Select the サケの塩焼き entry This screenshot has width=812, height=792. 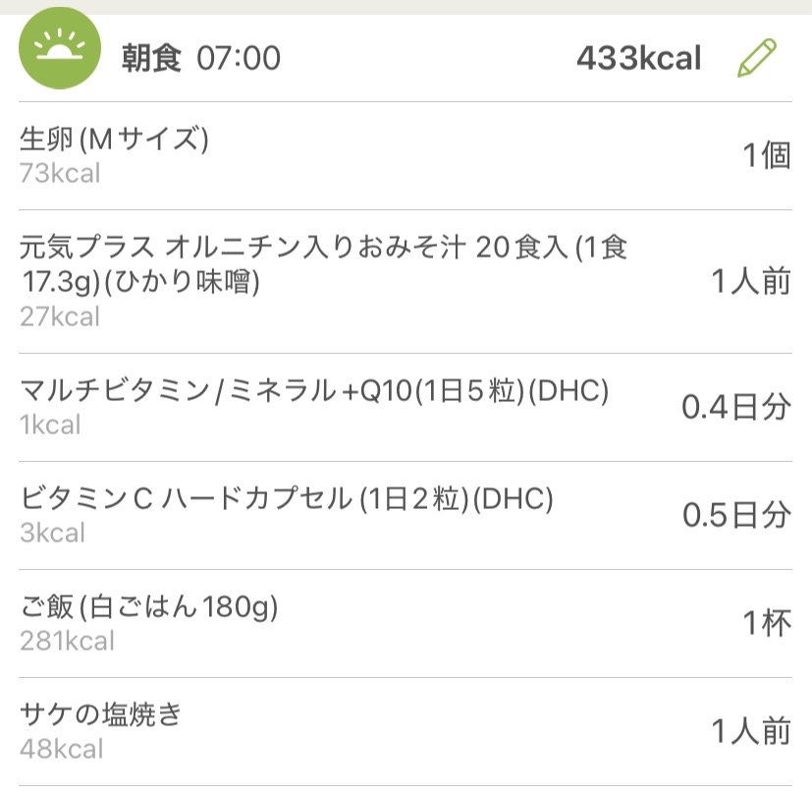click(x=101, y=715)
